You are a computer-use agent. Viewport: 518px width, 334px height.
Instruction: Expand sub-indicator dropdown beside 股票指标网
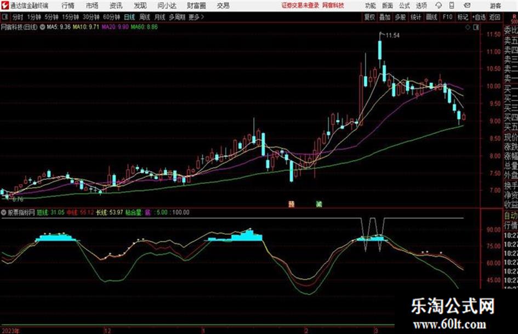pyautogui.click(x=4, y=212)
